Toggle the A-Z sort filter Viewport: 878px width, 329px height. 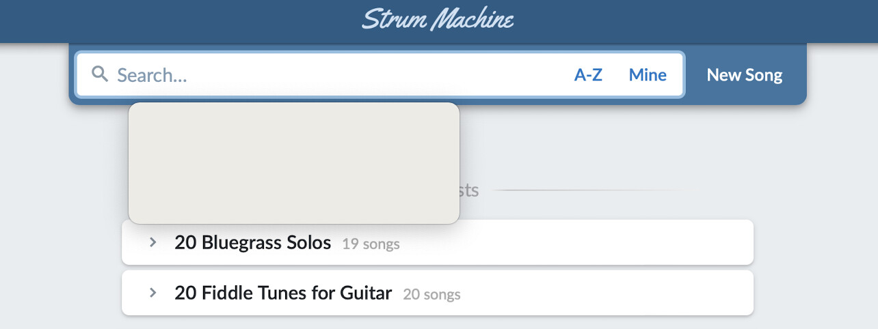coord(588,75)
